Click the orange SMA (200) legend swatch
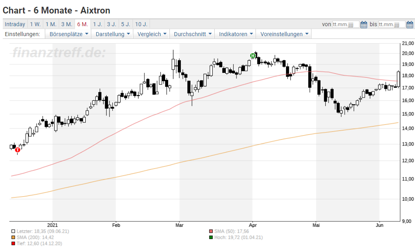The width and height of the screenshot is (415, 249). coord(13,238)
